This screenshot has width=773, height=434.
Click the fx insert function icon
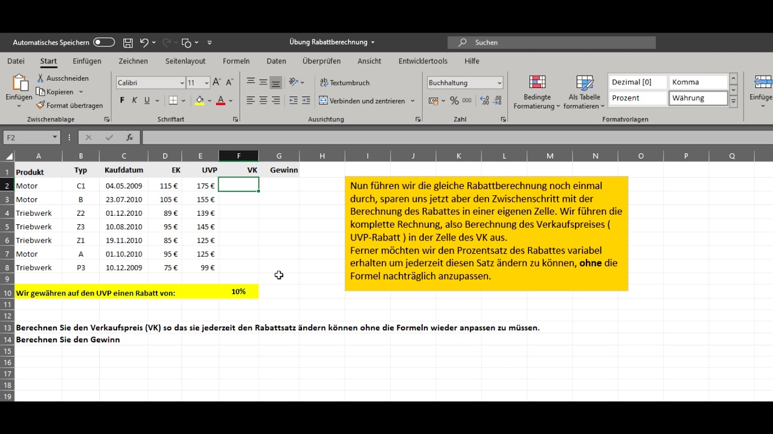click(129, 137)
